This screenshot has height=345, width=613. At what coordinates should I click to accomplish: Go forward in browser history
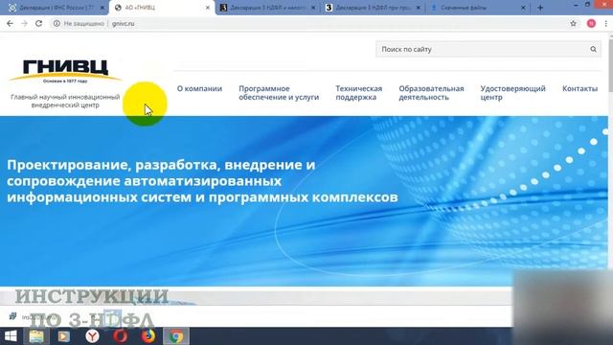[24, 23]
